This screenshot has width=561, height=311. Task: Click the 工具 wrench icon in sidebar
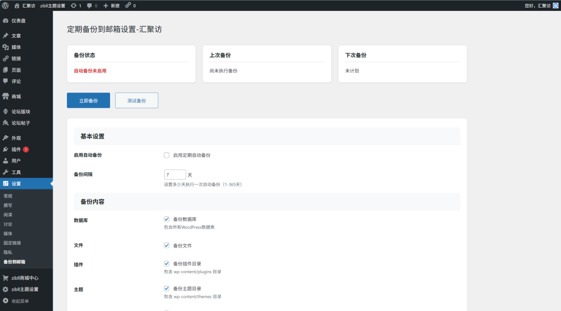point(5,172)
